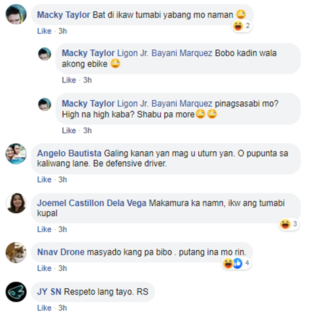This screenshot has width=319, height=318.
Task: Open the haha reaction count on Joemel's comment
Action: pyautogui.click(x=289, y=224)
